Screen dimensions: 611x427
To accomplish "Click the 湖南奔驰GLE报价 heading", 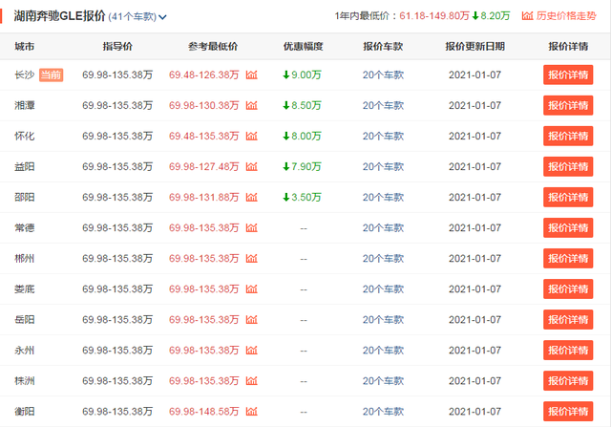I will coord(59,15).
